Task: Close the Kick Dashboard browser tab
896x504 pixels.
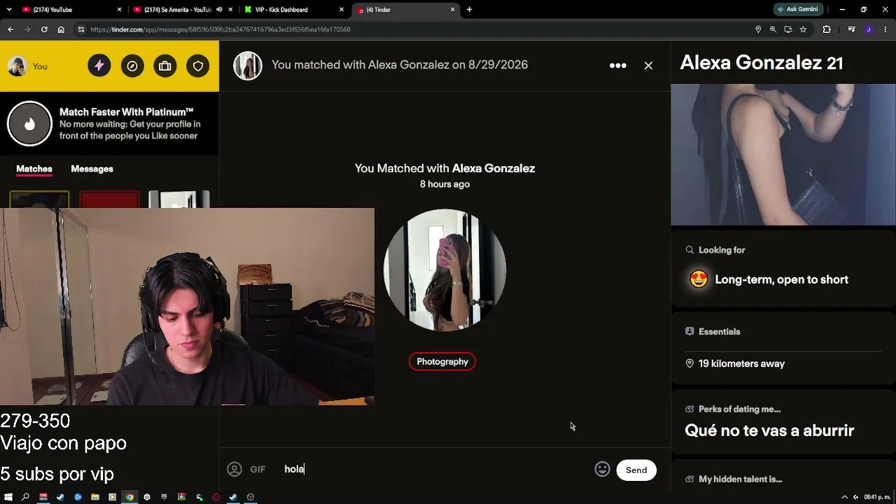Action: (x=342, y=10)
